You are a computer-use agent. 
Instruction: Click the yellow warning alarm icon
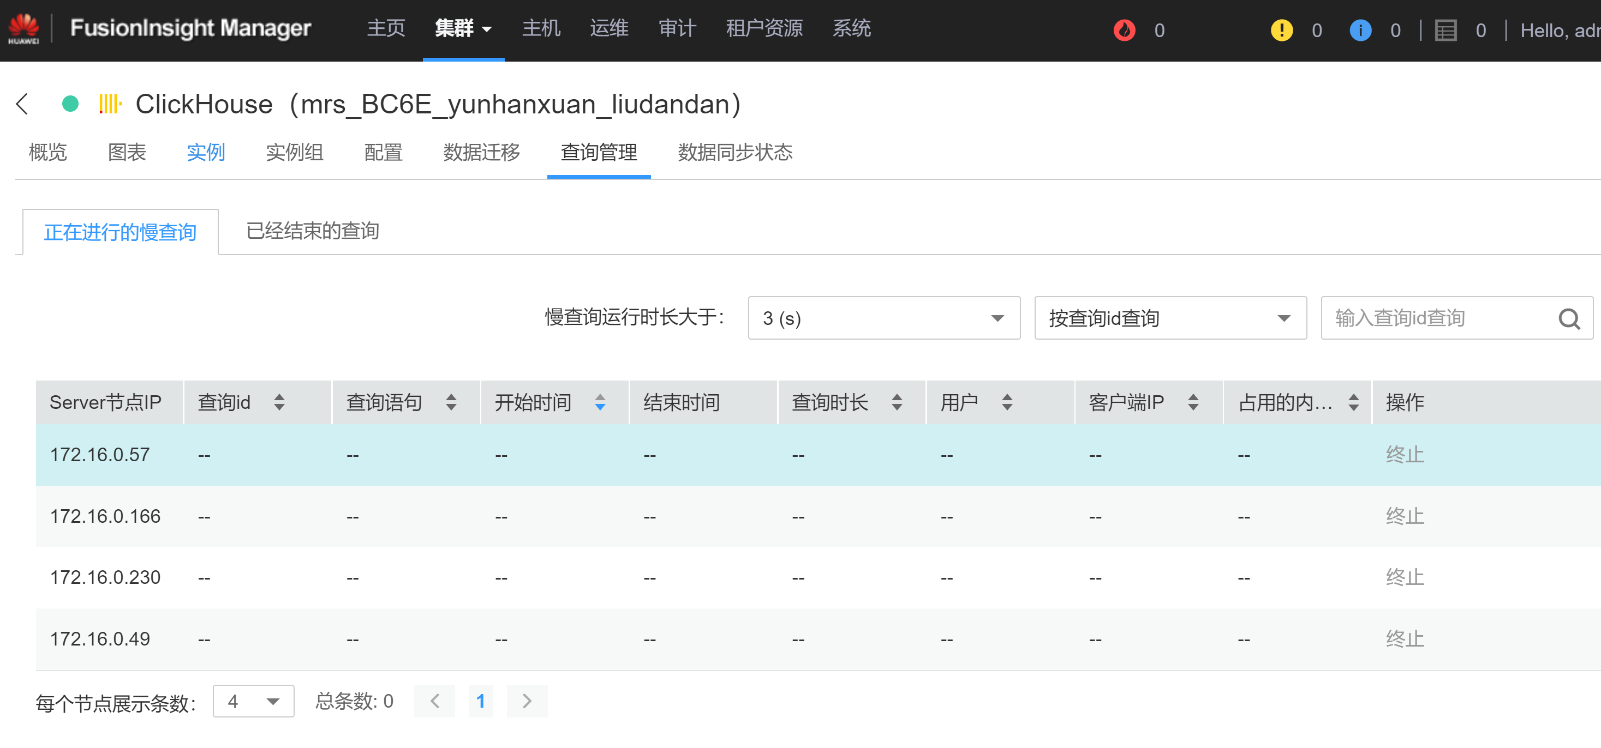(1282, 30)
